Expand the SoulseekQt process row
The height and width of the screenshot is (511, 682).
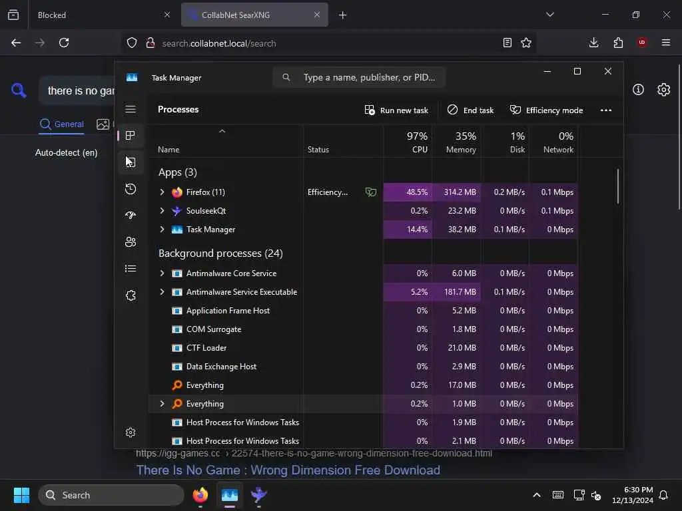[163, 211]
